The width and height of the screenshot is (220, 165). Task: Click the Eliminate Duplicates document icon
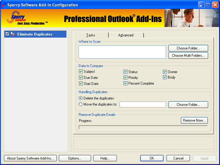point(13,34)
